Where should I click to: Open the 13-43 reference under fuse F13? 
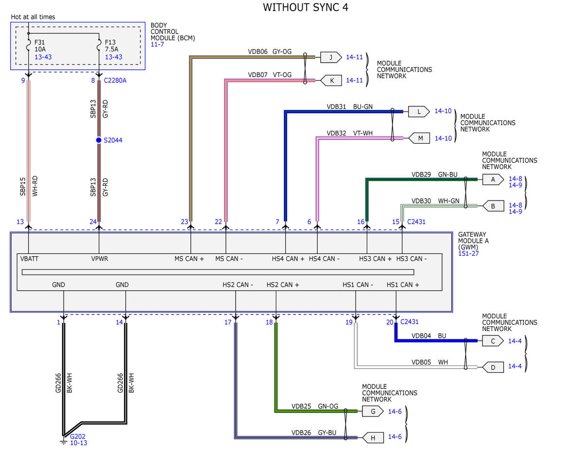click(x=113, y=57)
